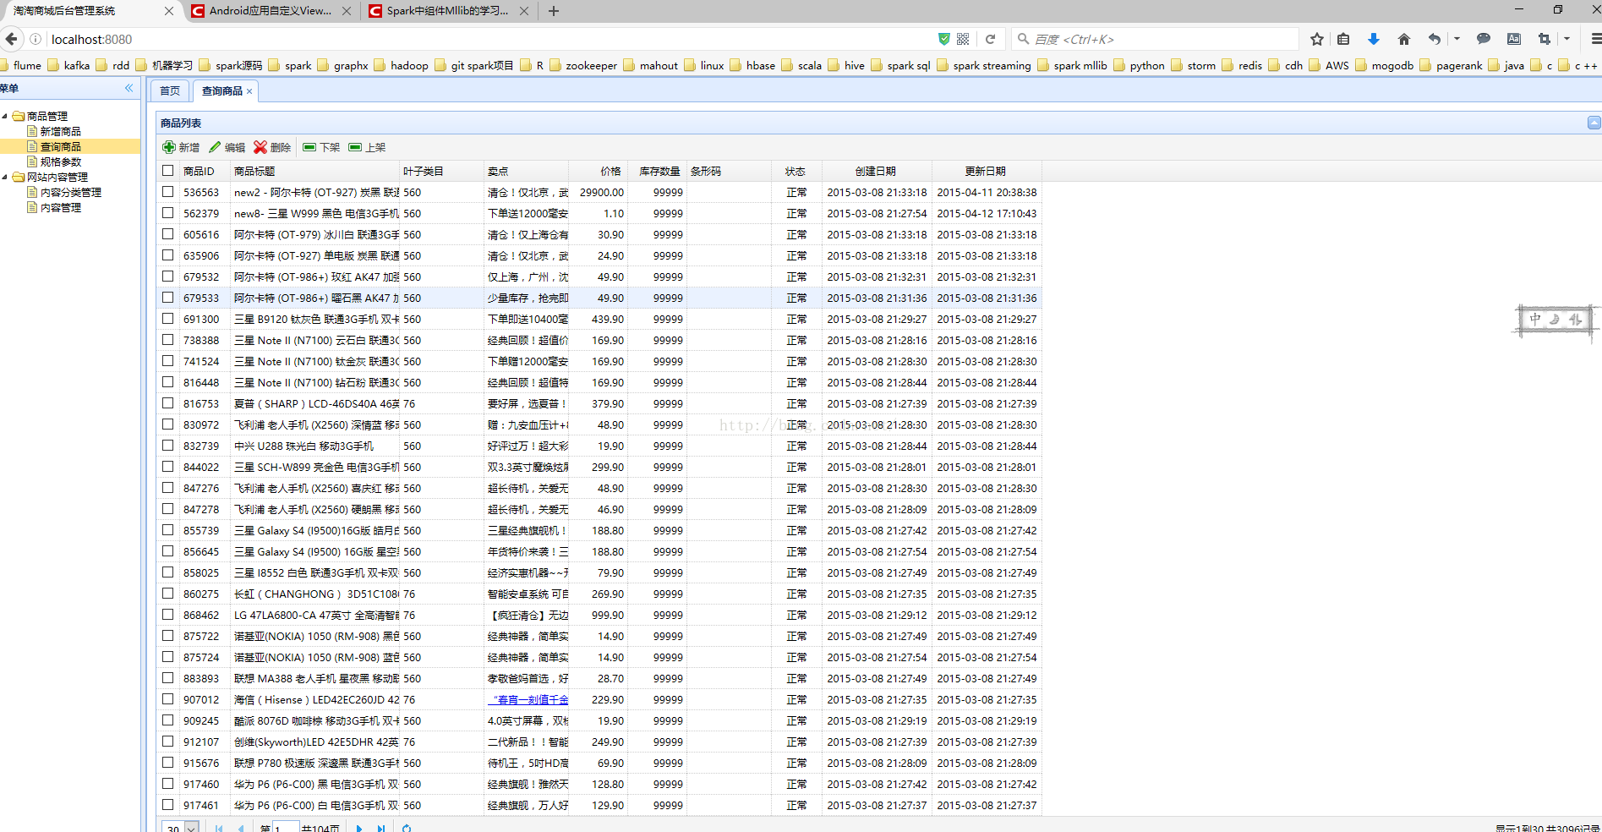Screen dimensions: 1602x832
Task: Open 内容管理 in the menu tree
Action: (60, 207)
